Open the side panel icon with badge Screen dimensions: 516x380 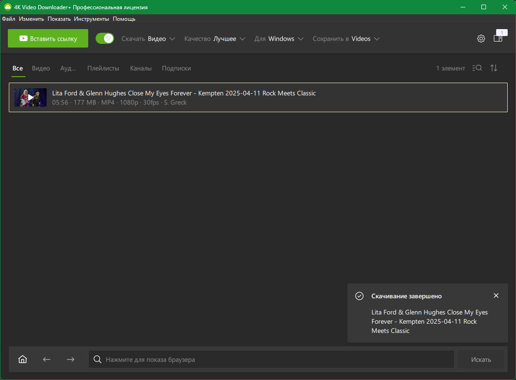pyautogui.click(x=498, y=38)
